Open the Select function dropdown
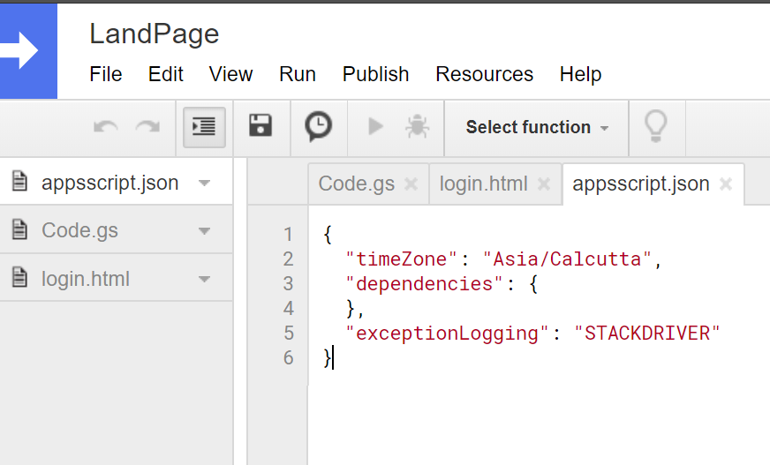This screenshot has height=465, width=770. pyautogui.click(x=537, y=128)
